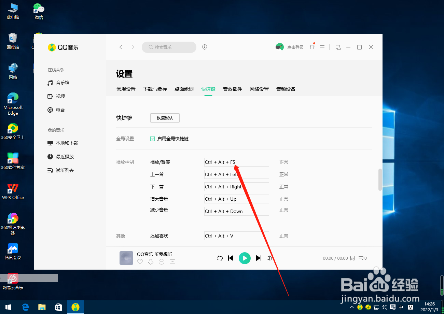Open 视频 in sidebar
This screenshot has height=314, width=444.
[x=56, y=96]
